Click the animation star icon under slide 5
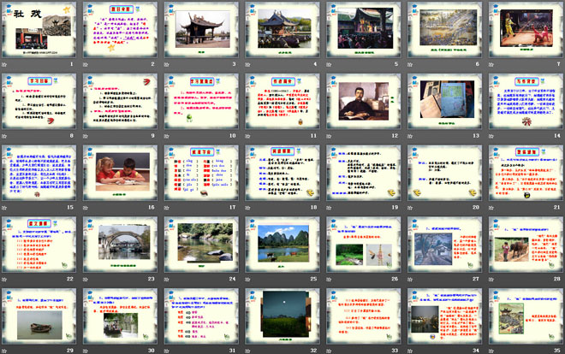 click(329, 65)
